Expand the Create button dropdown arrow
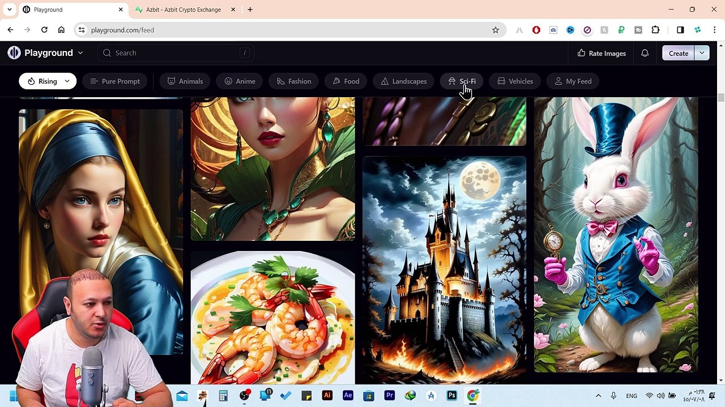This screenshot has width=725, height=407. (702, 53)
